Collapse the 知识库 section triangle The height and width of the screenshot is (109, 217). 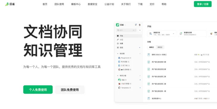(x=118, y=54)
